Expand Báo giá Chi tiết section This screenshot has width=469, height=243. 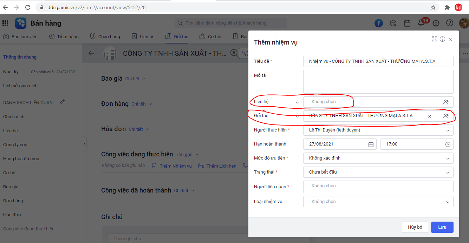(135, 79)
